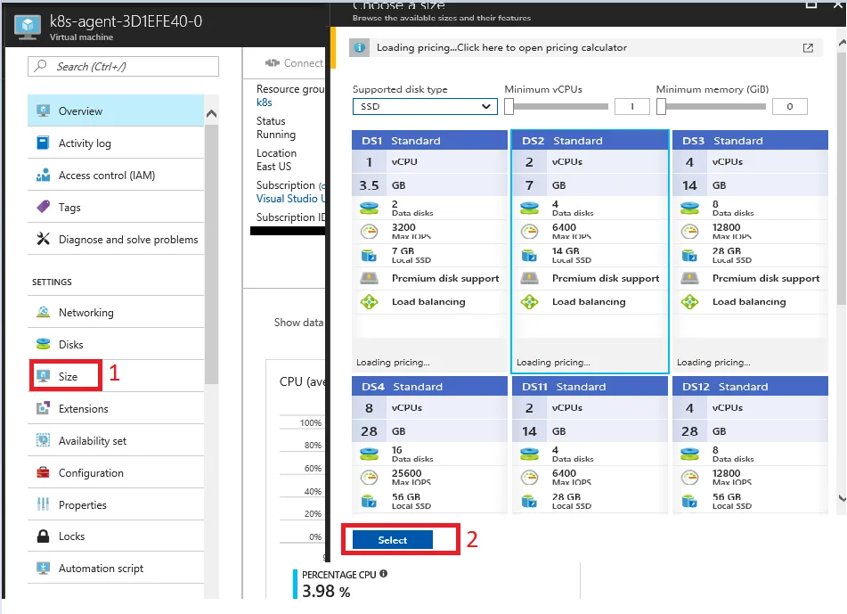Click the Extensions menu item

(x=116, y=408)
